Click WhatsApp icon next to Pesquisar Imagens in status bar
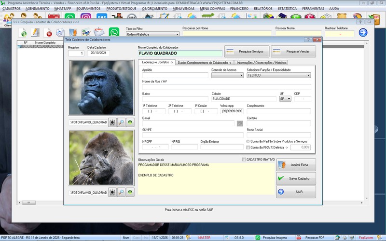This screenshot has width=386, height=241. (258, 238)
